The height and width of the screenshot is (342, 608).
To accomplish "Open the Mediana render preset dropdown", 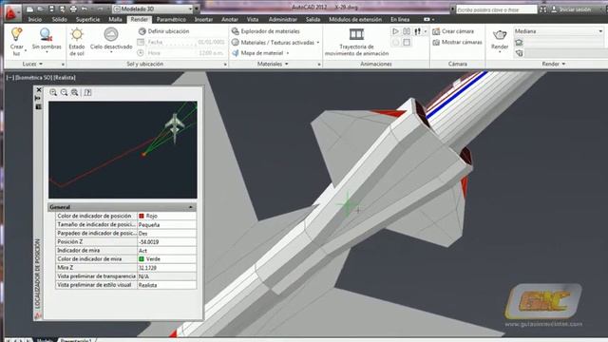I will [559, 31].
